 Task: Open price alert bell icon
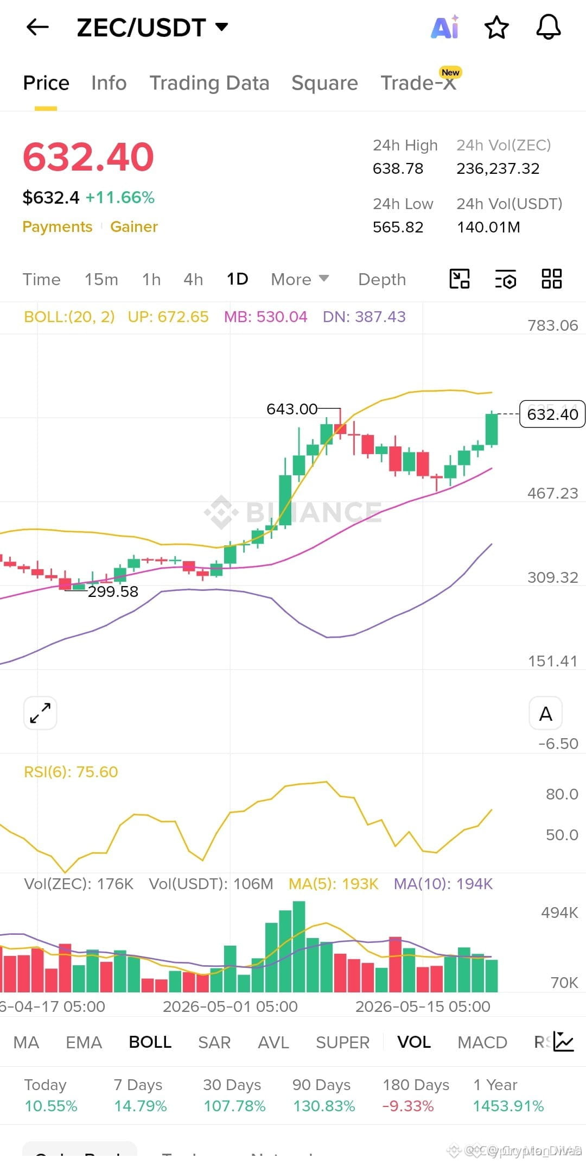pyautogui.click(x=549, y=27)
